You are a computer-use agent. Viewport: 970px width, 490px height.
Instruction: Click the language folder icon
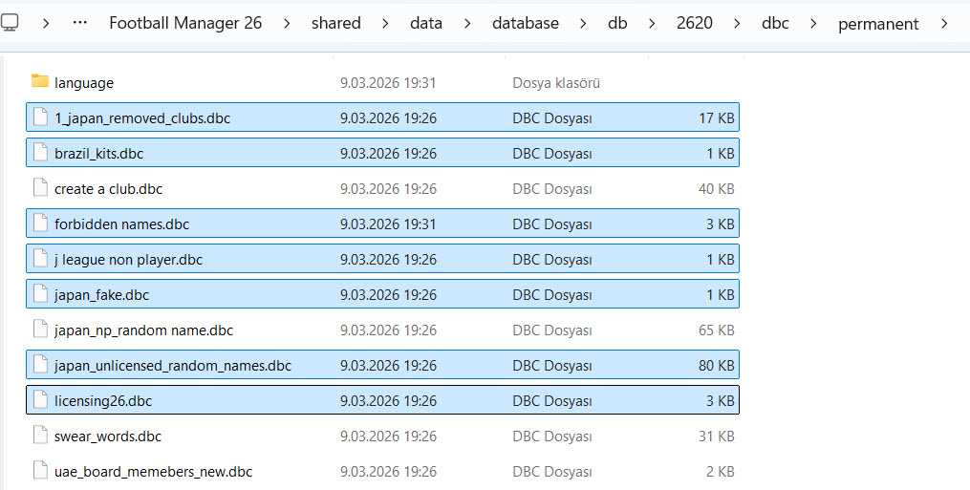tap(39, 82)
